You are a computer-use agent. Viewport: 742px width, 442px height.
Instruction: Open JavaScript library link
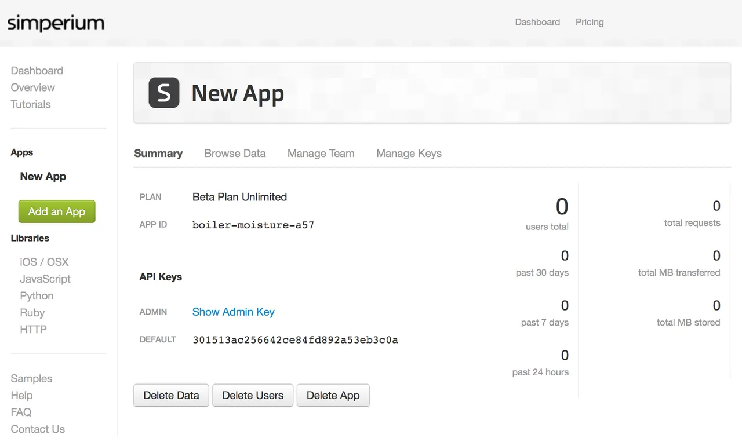(x=45, y=279)
